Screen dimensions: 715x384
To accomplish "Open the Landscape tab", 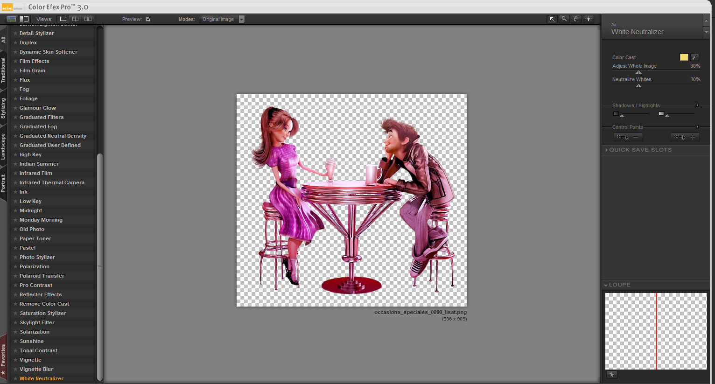I will (x=4, y=147).
